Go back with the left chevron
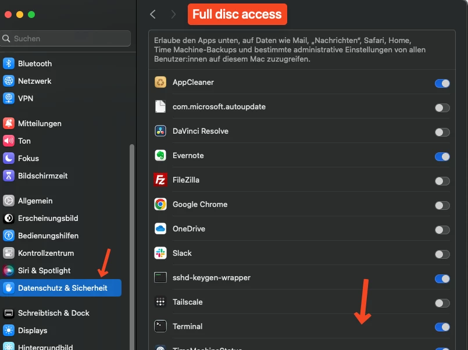 pyautogui.click(x=153, y=14)
